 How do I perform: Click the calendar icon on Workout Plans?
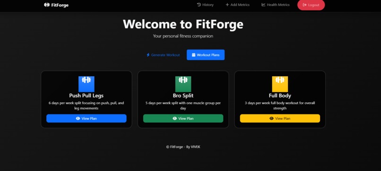[194, 55]
